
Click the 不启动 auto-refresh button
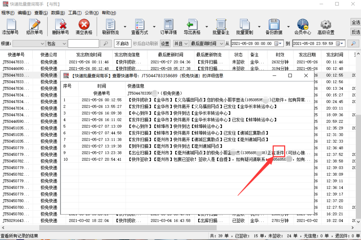coord(122,44)
